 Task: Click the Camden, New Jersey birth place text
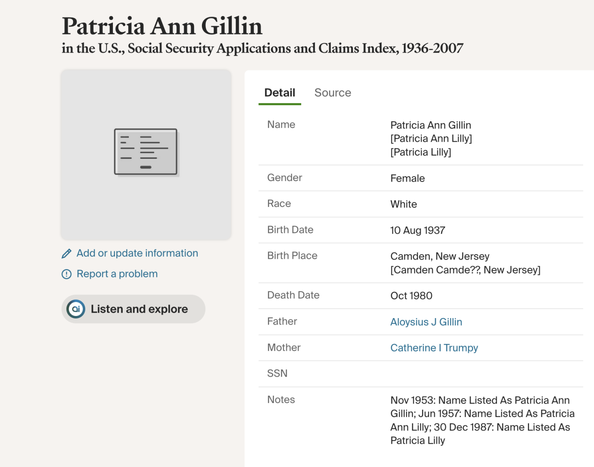click(x=440, y=256)
